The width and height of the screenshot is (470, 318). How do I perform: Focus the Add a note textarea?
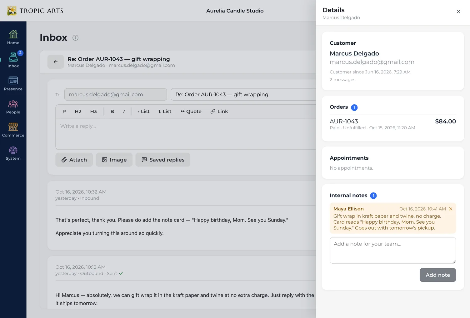pos(393,250)
